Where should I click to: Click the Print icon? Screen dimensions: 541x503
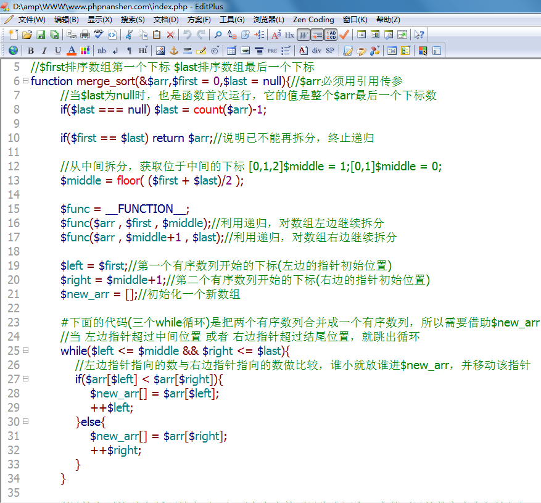85,35
